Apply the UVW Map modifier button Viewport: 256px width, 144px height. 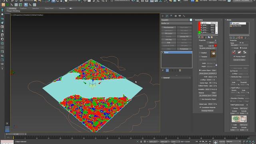click(x=168, y=40)
